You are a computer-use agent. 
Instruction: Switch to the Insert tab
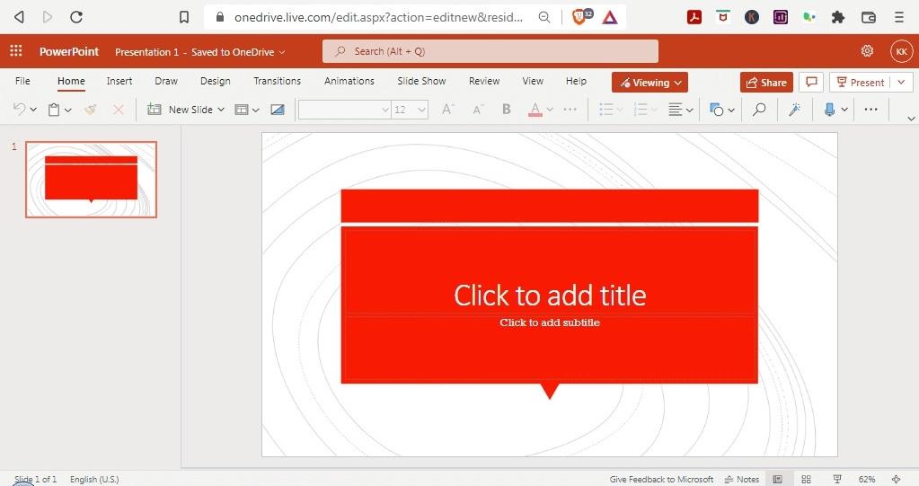119,81
